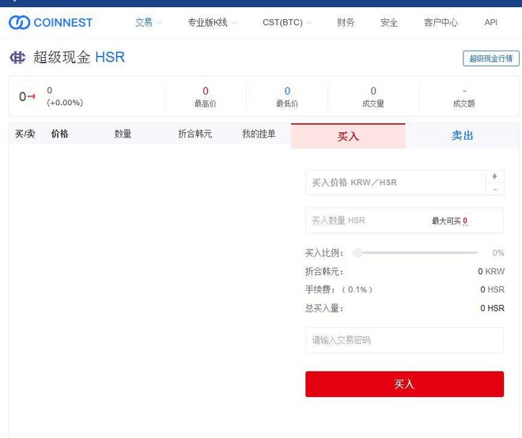Click the 总买入量 label
522x438 pixels.
click(x=324, y=308)
